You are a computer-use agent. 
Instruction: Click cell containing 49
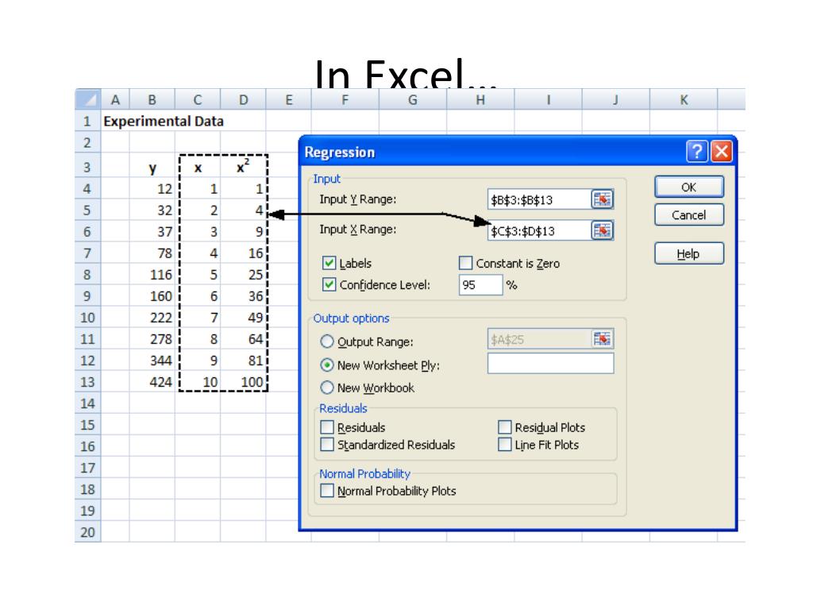click(x=243, y=317)
